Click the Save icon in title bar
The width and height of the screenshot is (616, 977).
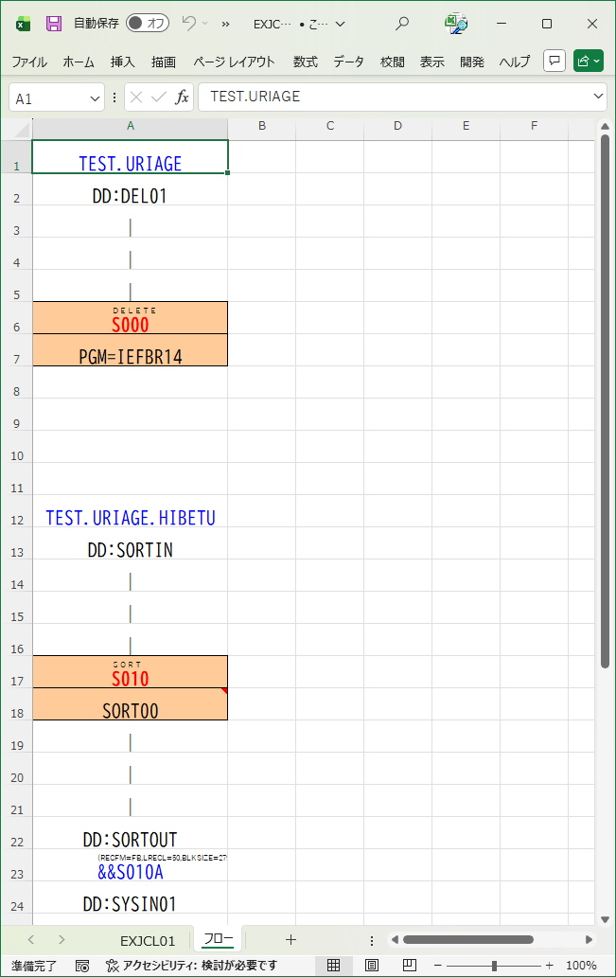click(x=54, y=24)
